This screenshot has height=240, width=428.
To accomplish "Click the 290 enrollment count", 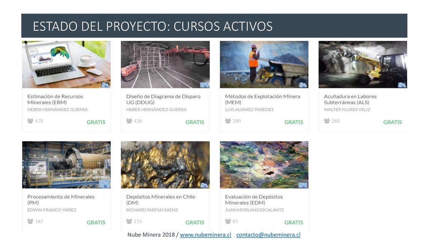I will click(237, 121).
